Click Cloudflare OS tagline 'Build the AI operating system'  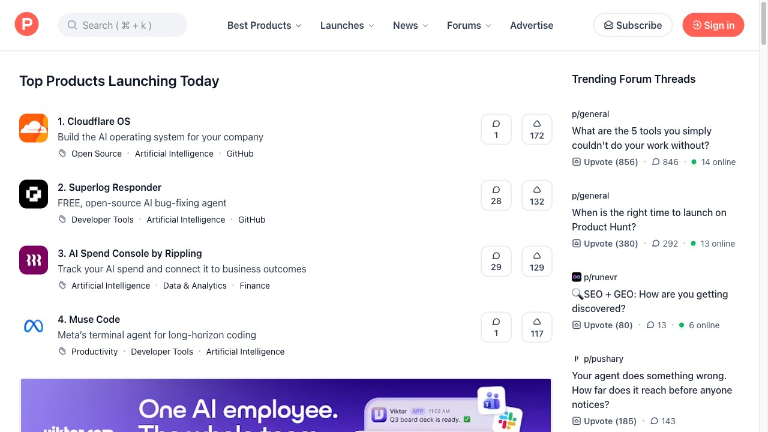coord(160,137)
